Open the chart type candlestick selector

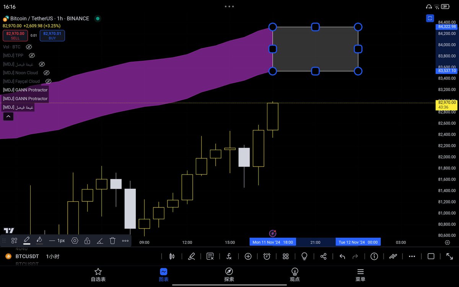[172, 256]
